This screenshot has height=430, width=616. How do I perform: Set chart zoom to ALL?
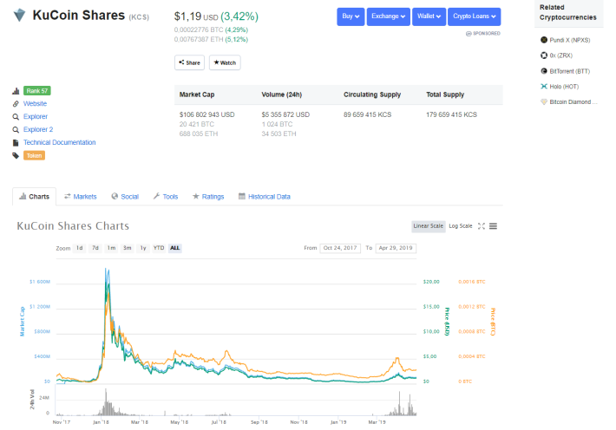(x=174, y=248)
